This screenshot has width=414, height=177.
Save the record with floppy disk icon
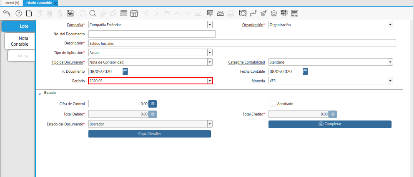point(70,13)
